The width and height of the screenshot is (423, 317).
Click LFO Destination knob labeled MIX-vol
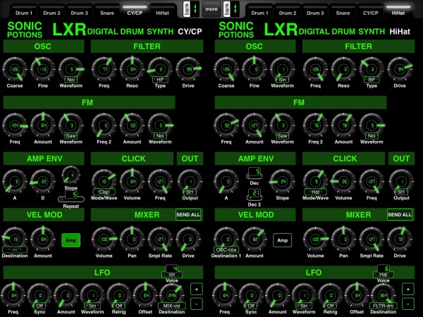coord(172,296)
